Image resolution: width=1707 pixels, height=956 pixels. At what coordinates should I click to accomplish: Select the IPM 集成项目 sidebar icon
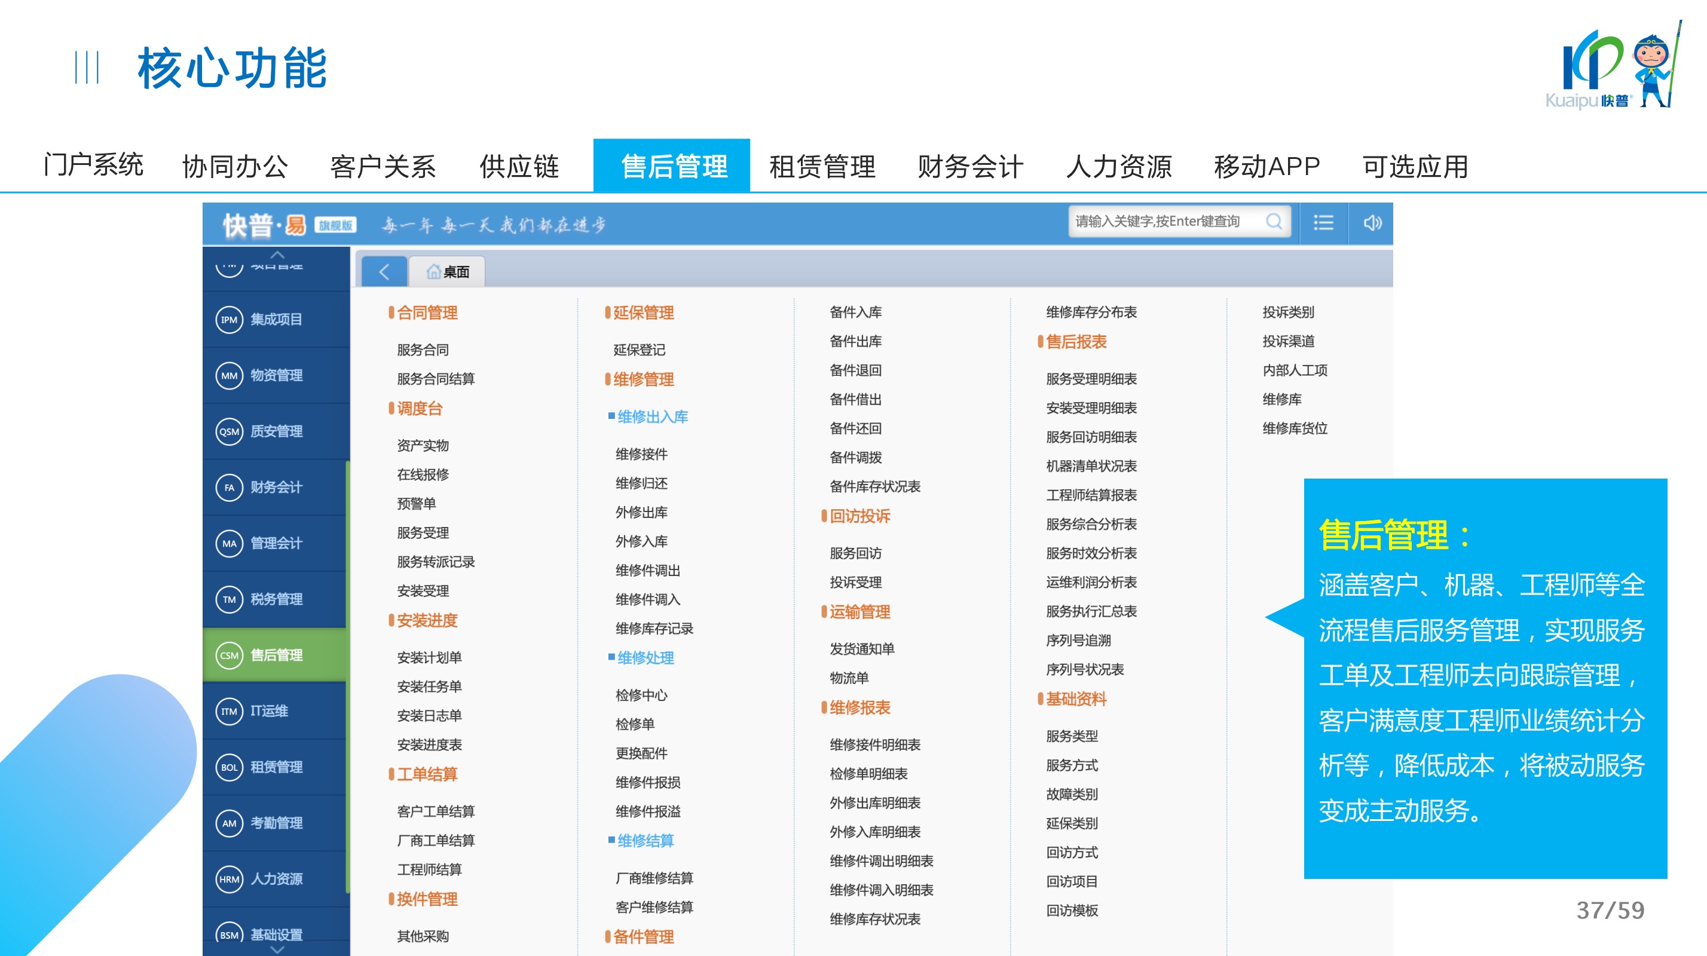(x=230, y=320)
